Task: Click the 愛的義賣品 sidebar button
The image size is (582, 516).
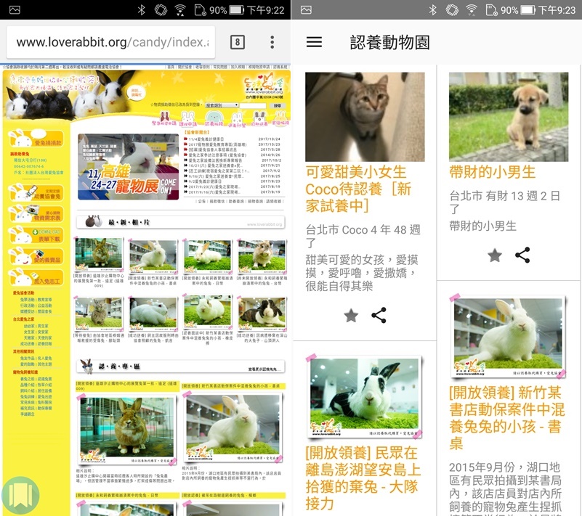Action: (36, 256)
